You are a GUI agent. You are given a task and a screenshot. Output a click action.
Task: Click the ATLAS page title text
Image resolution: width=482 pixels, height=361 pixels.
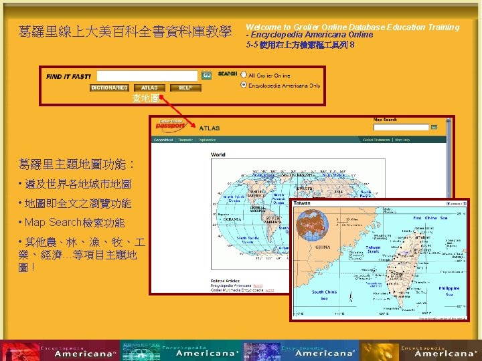[x=210, y=128]
